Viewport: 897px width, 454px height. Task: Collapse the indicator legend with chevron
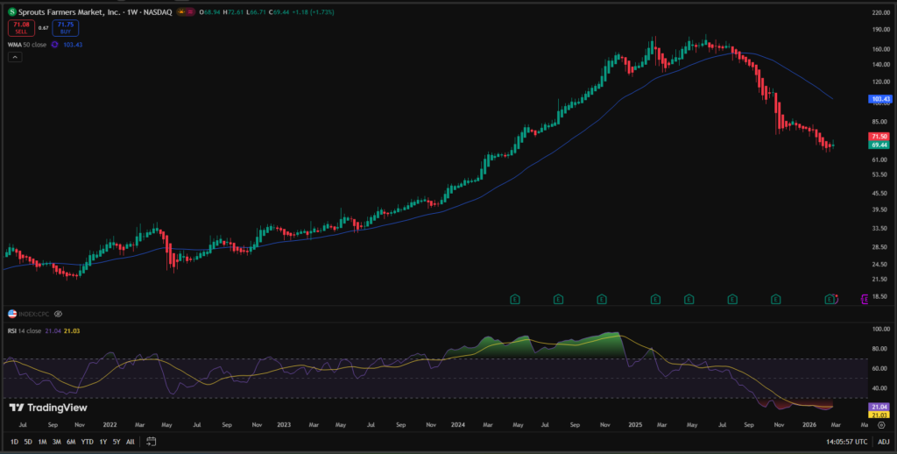pos(15,57)
